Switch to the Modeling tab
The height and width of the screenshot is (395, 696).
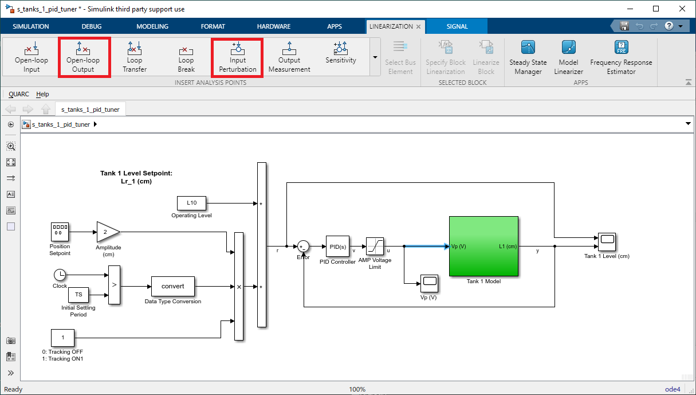tap(152, 26)
